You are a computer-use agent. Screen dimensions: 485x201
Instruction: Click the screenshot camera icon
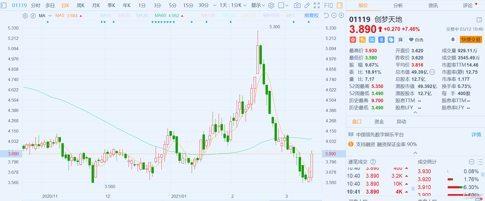[297, 5]
